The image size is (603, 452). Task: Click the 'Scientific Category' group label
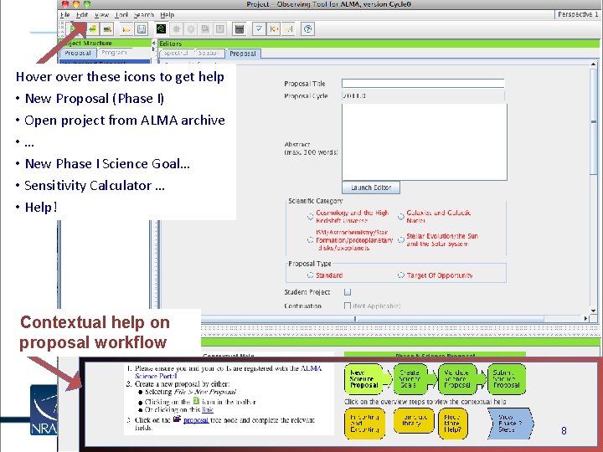point(316,201)
